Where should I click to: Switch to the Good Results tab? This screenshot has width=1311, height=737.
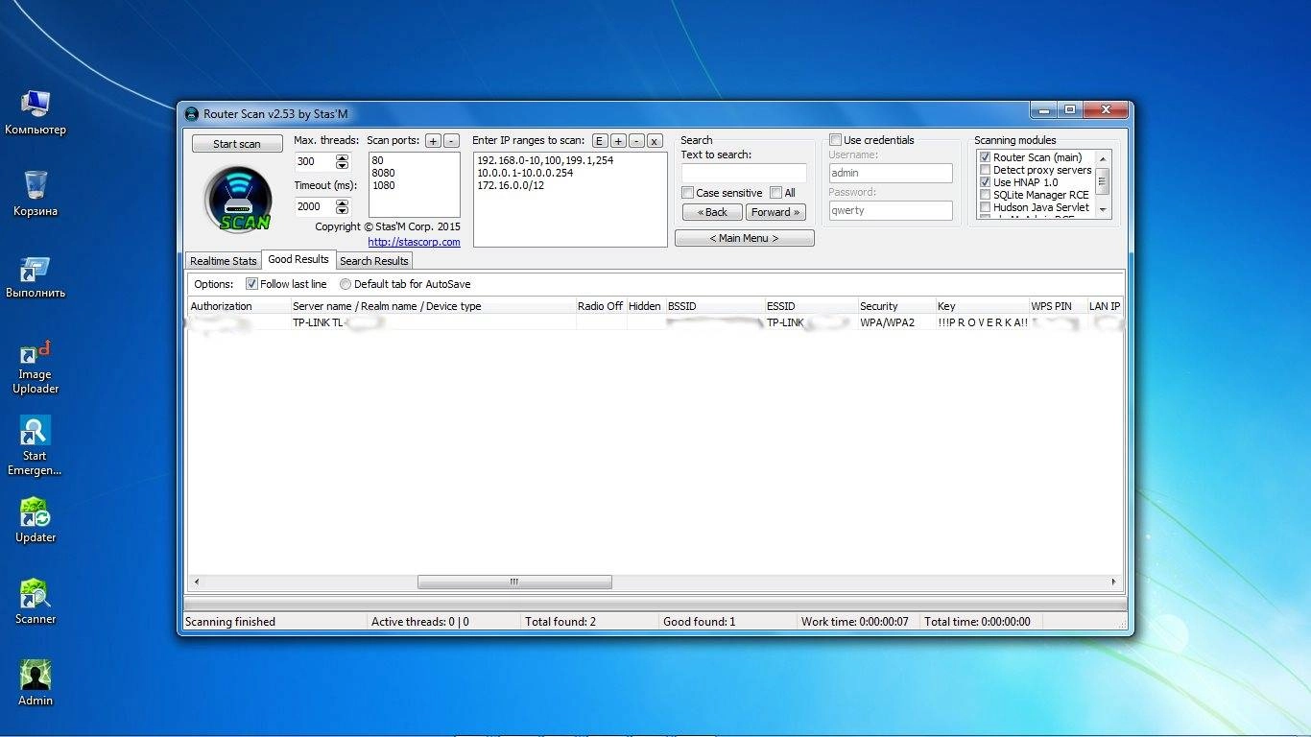point(298,259)
